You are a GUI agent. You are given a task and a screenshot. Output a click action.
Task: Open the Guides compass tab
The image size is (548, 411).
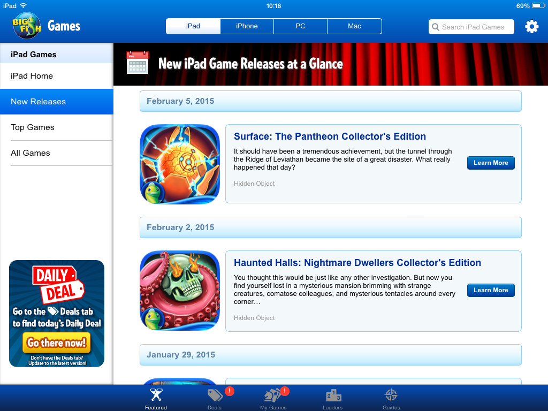tap(391, 398)
